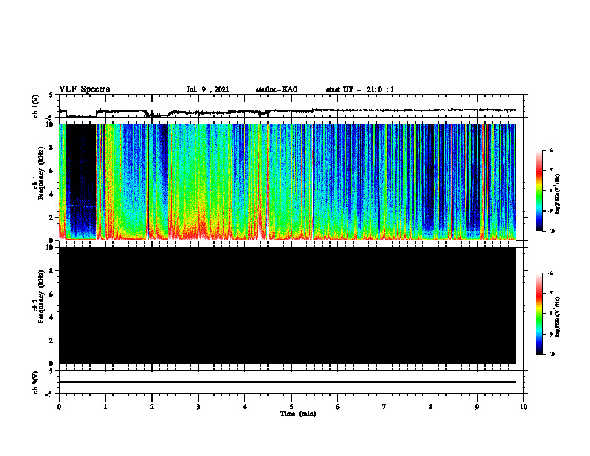Click the "-10" label on ch.2 color bar
The width and height of the screenshot is (590, 456).
click(x=551, y=355)
